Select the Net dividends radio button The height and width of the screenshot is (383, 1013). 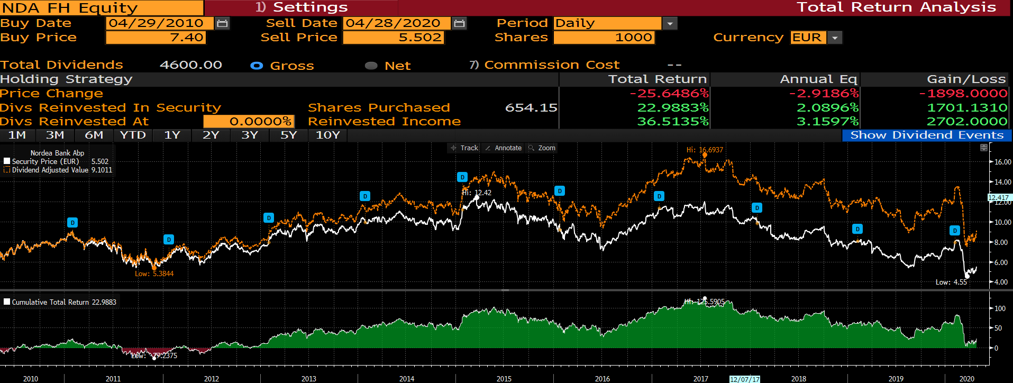(371, 66)
